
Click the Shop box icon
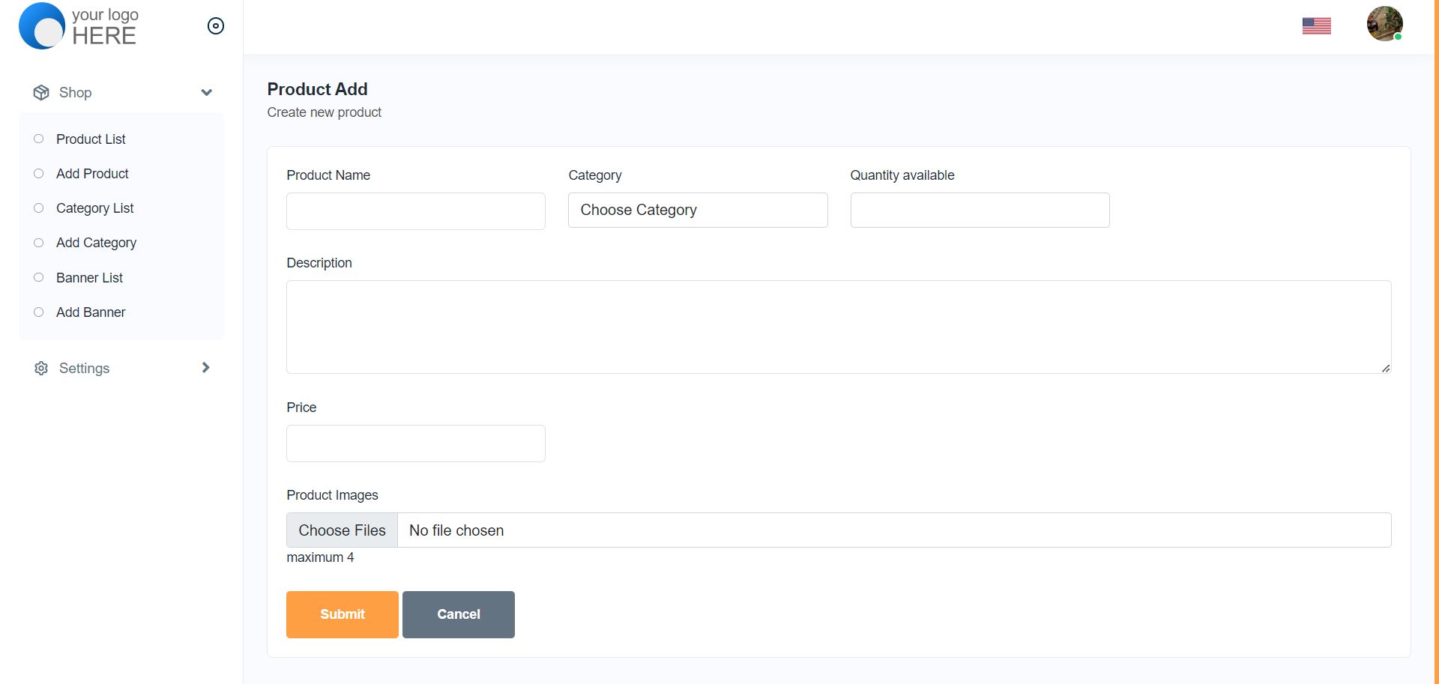[x=41, y=93]
